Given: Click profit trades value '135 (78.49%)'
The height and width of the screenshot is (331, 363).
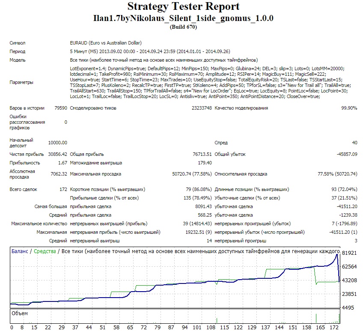Looking at the screenshot, I should click(x=197, y=198).
